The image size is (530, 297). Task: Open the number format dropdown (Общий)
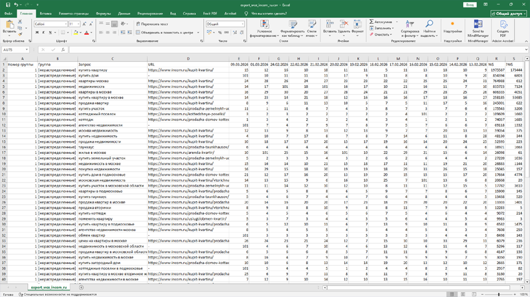tap(243, 24)
